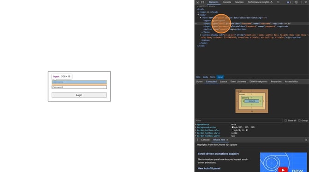The height and width of the screenshot is (172, 309).
Task: Collapse the body element node
Action: click(198, 15)
